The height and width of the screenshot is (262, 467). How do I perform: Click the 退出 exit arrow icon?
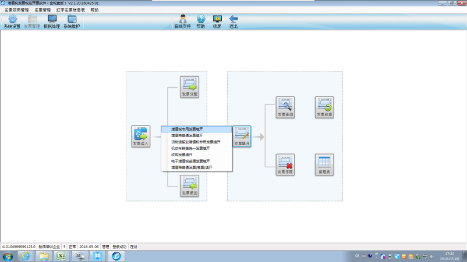233,21
